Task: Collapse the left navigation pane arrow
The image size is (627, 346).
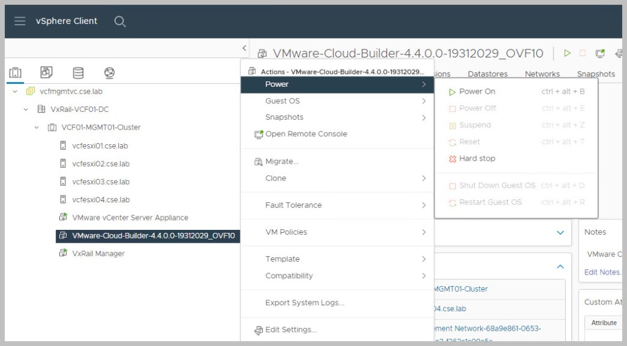Action: 244,48
